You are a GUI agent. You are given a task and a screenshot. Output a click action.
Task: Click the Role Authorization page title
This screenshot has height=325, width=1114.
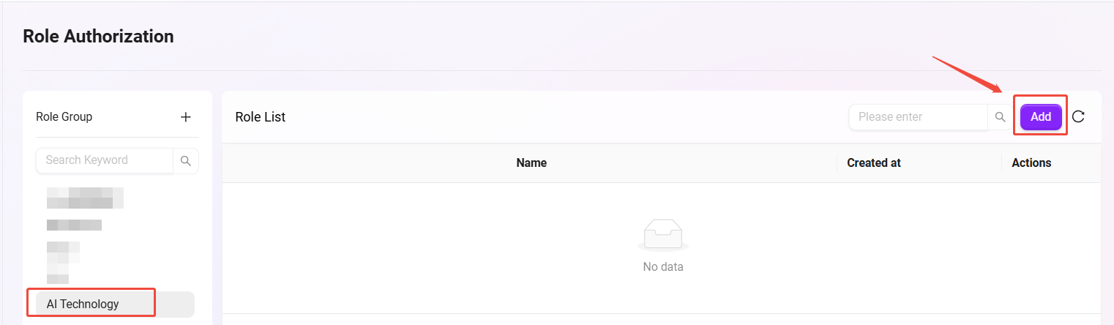[x=98, y=36]
